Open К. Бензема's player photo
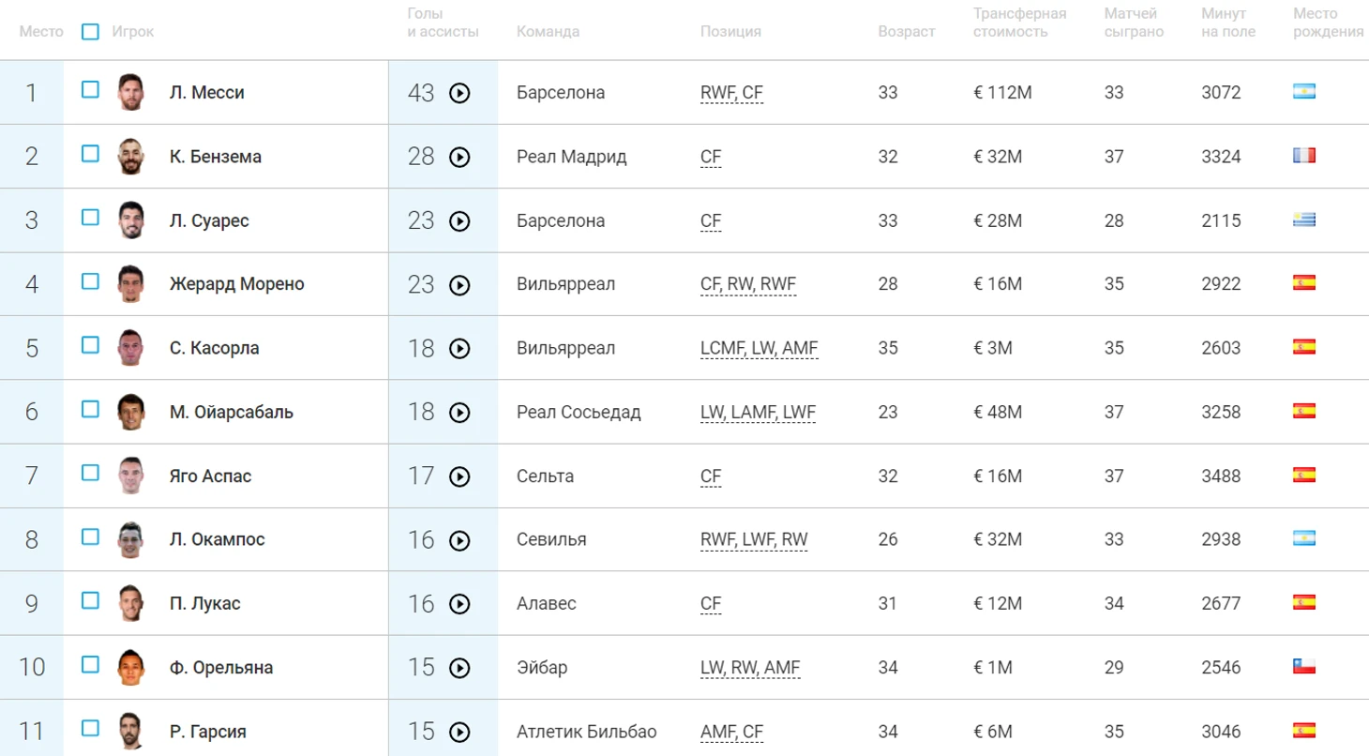The height and width of the screenshot is (756, 1369). coord(131,156)
